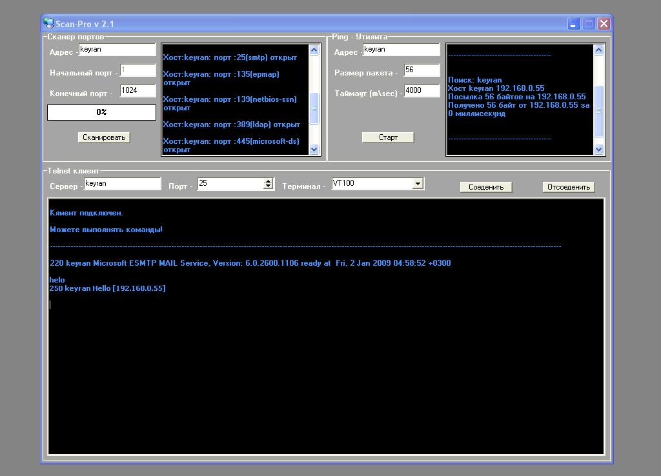Click the 'порт :389(ldap) открыт' result line

tap(232, 124)
